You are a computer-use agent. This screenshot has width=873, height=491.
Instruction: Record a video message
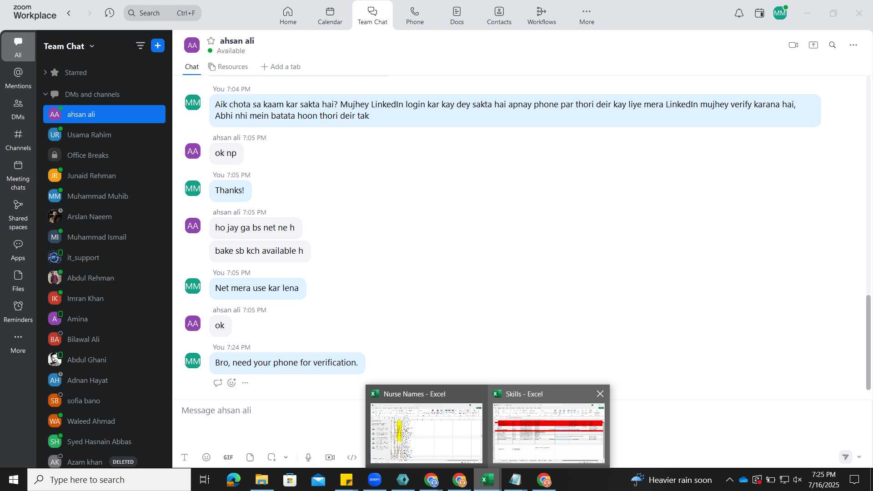(330, 457)
